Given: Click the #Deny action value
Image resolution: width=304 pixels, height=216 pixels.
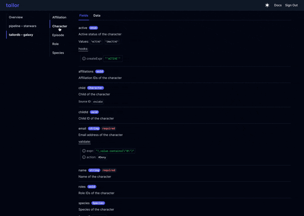Looking at the screenshot, I should click(102, 157).
